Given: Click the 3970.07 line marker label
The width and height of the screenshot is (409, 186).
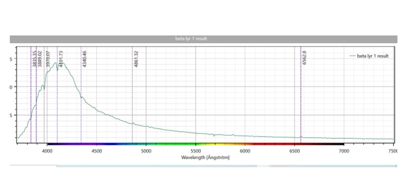Looking at the screenshot, I should tap(48, 59).
